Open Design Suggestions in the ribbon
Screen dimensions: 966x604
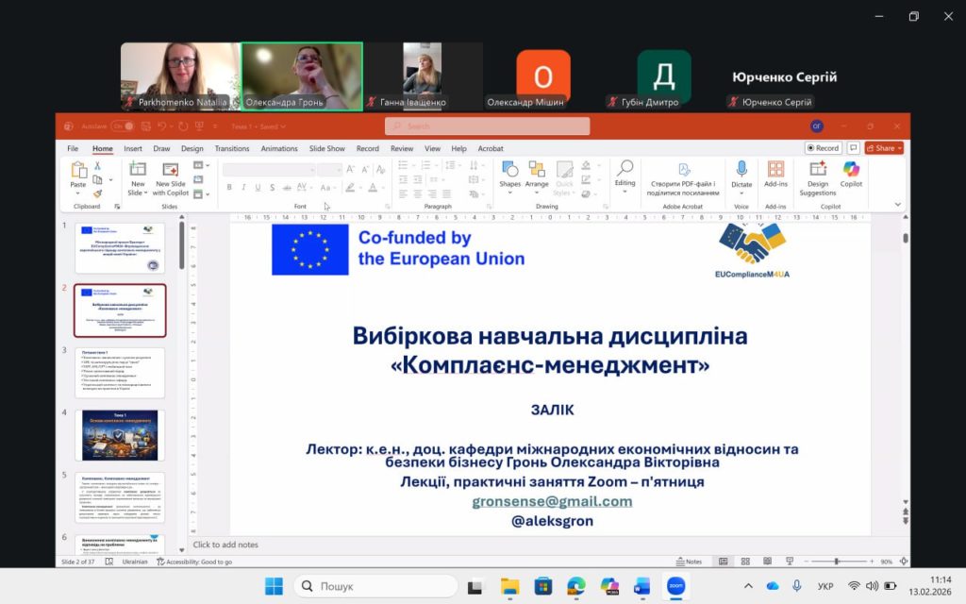coord(817,176)
